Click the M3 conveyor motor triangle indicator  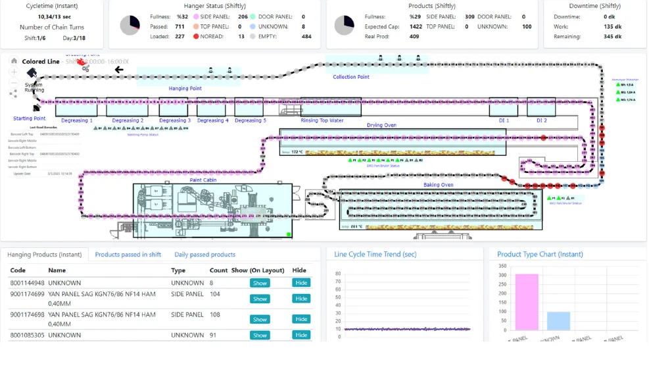pos(618,100)
